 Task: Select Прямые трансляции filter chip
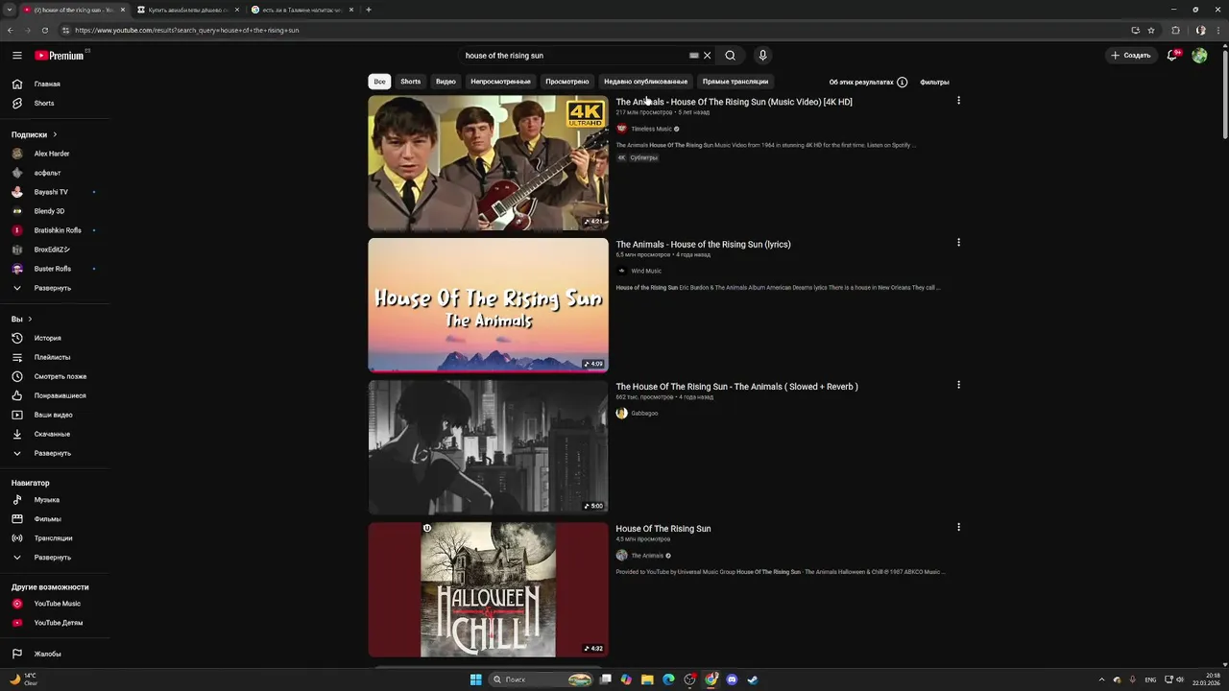[x=735, y=82]
